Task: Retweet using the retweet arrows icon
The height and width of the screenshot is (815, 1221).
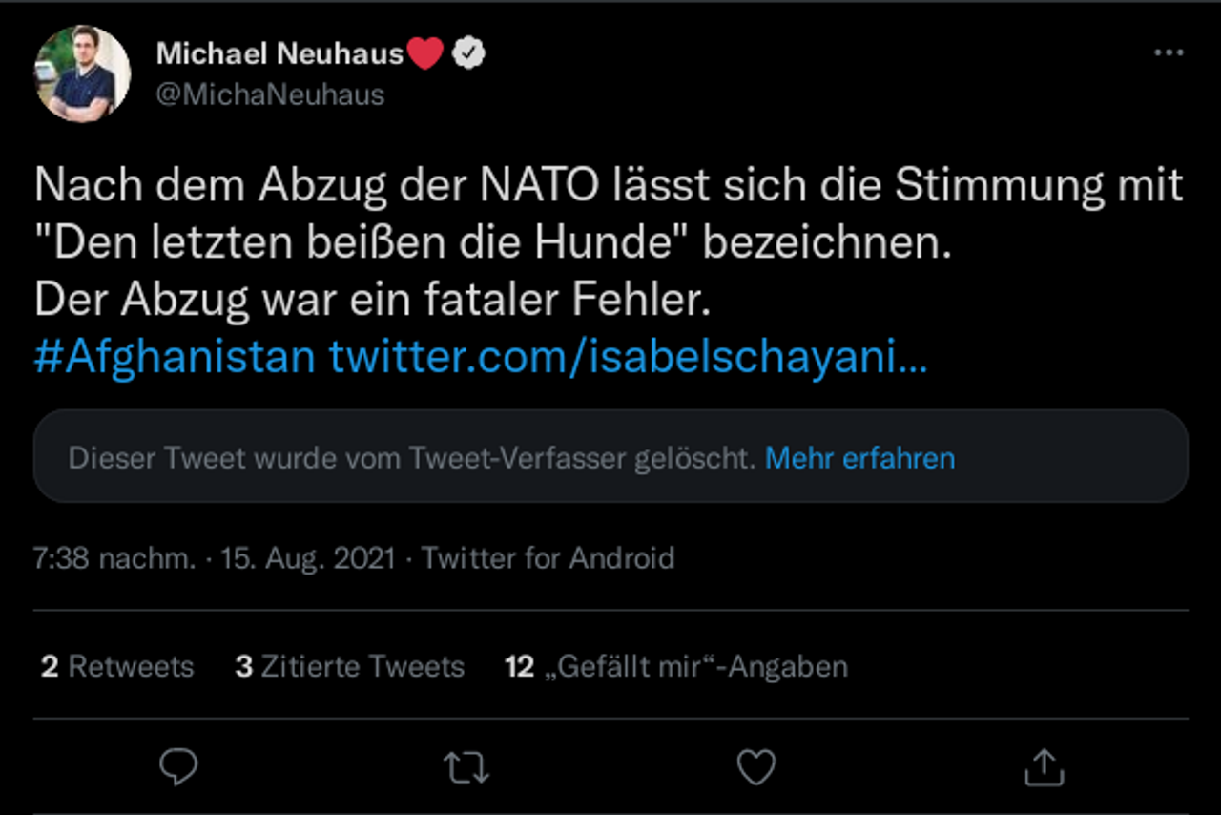Action: [466, 766]
